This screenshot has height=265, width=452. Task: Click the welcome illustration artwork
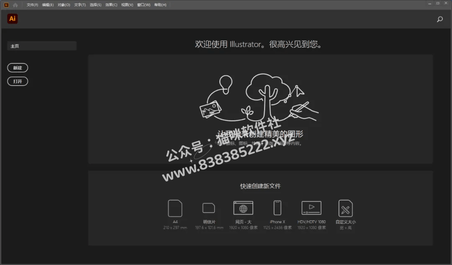click(x=259, y=98)
